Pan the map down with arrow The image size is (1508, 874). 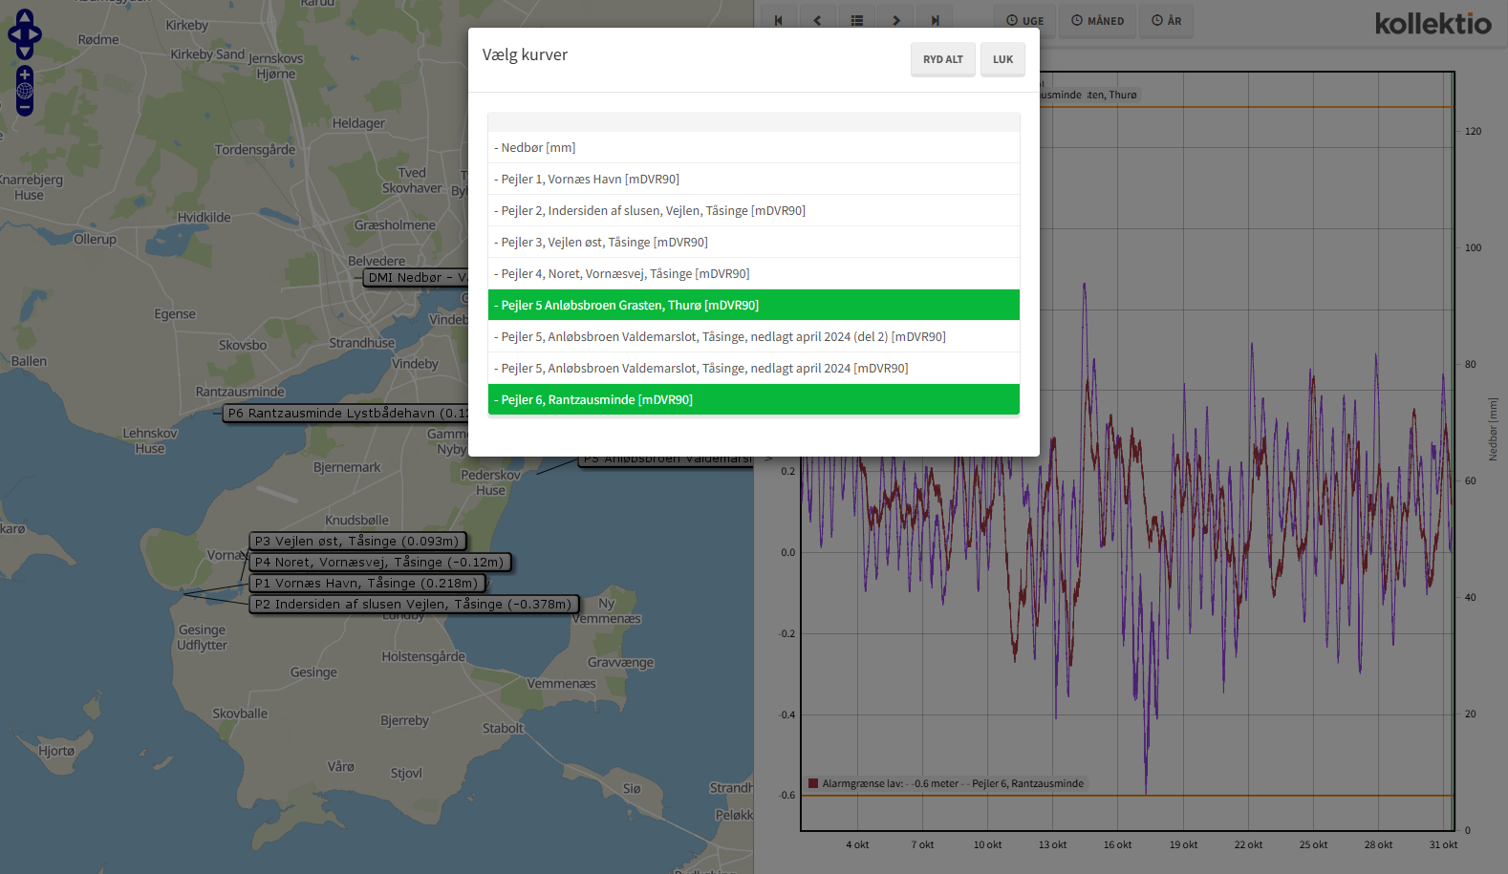pos(25,52)
